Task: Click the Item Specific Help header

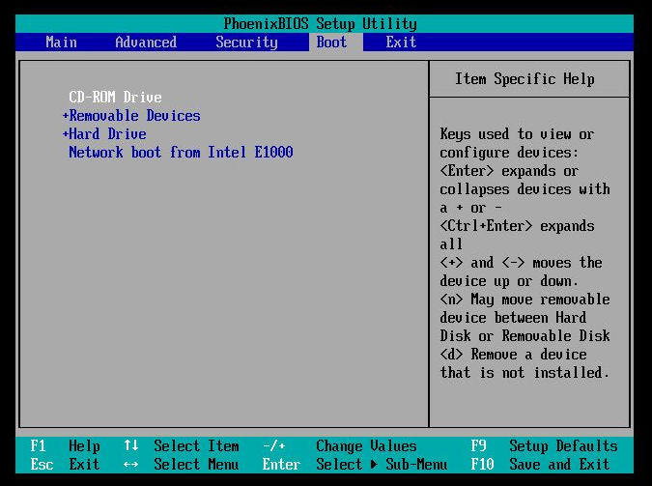Action: pos(524,79)
